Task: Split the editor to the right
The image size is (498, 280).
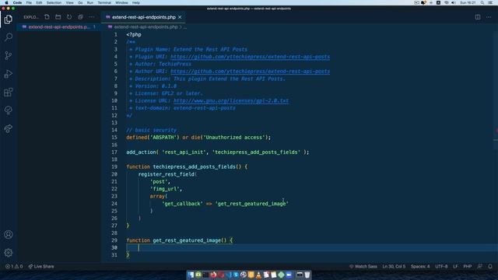Action: click(478, 17)
